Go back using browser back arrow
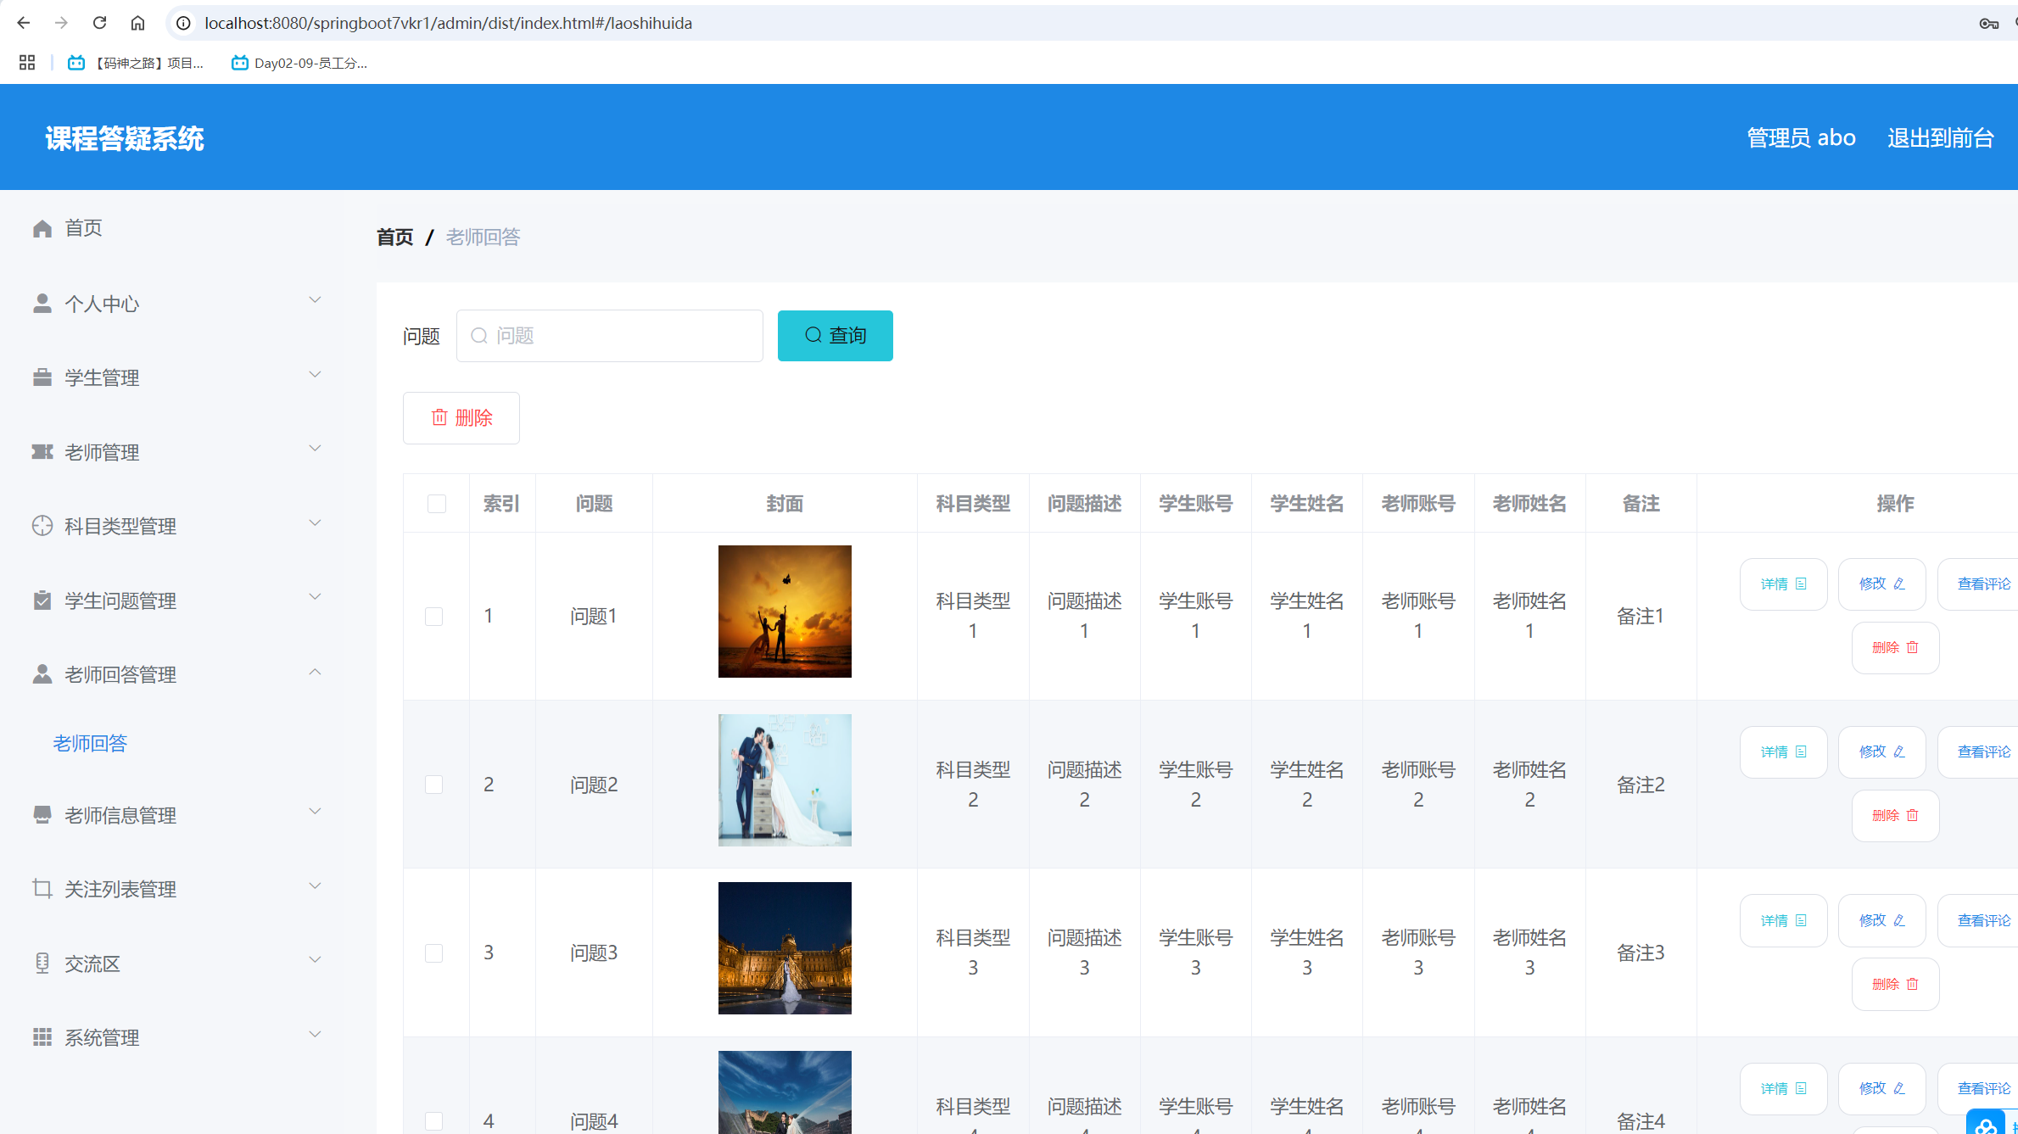The image size is (2018, 1134). (24, 23)
